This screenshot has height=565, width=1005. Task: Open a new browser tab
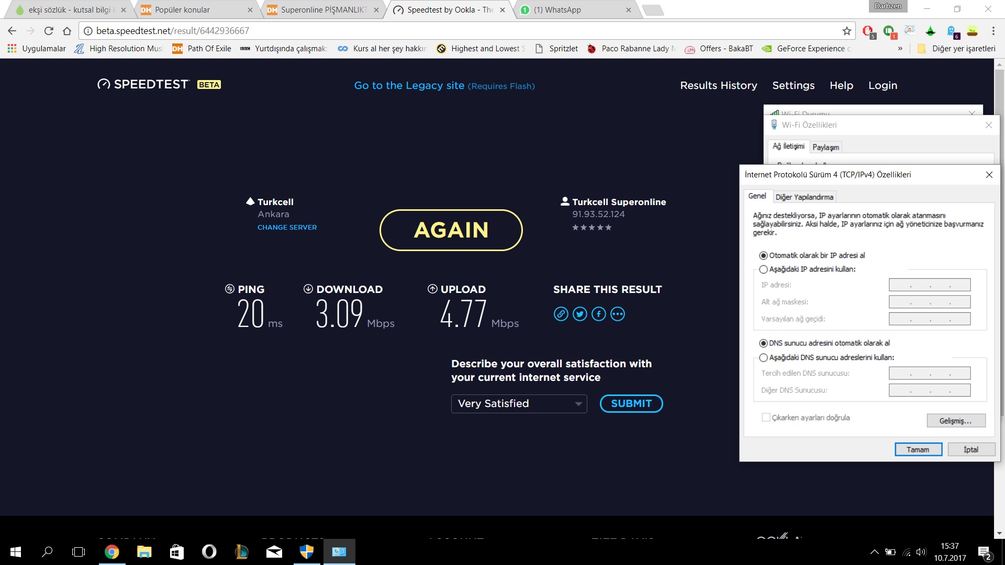[x=652, y=10]
